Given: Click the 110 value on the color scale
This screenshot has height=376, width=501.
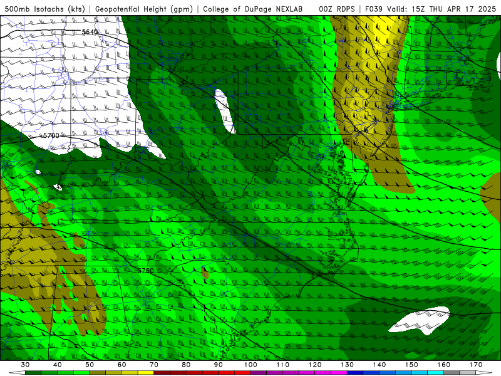Looking at the screenshot, I should (x=283, y=365).
